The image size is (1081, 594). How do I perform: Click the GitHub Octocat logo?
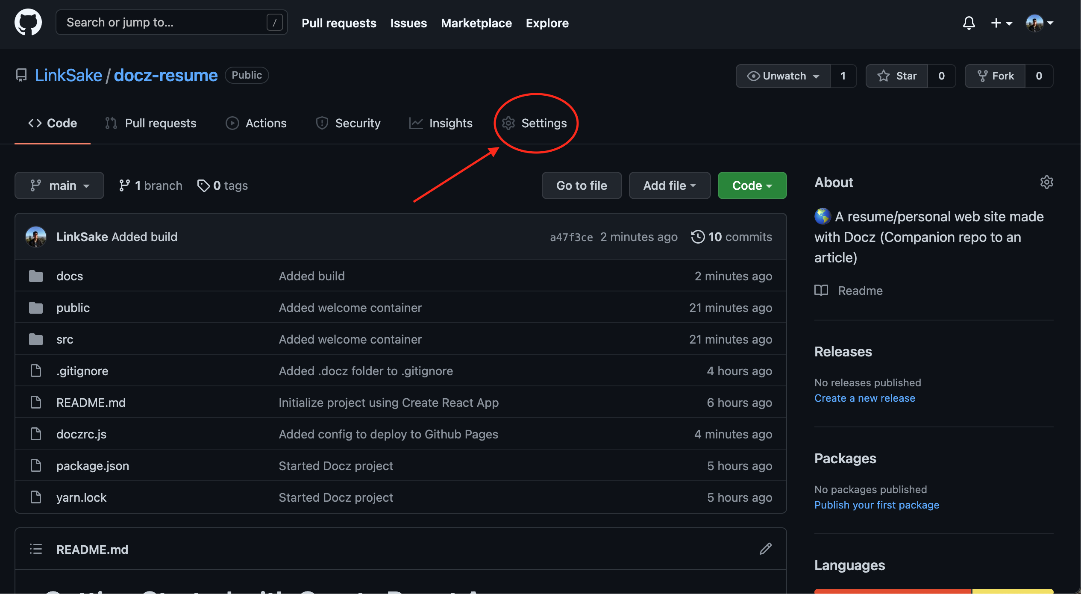(28, 23)
